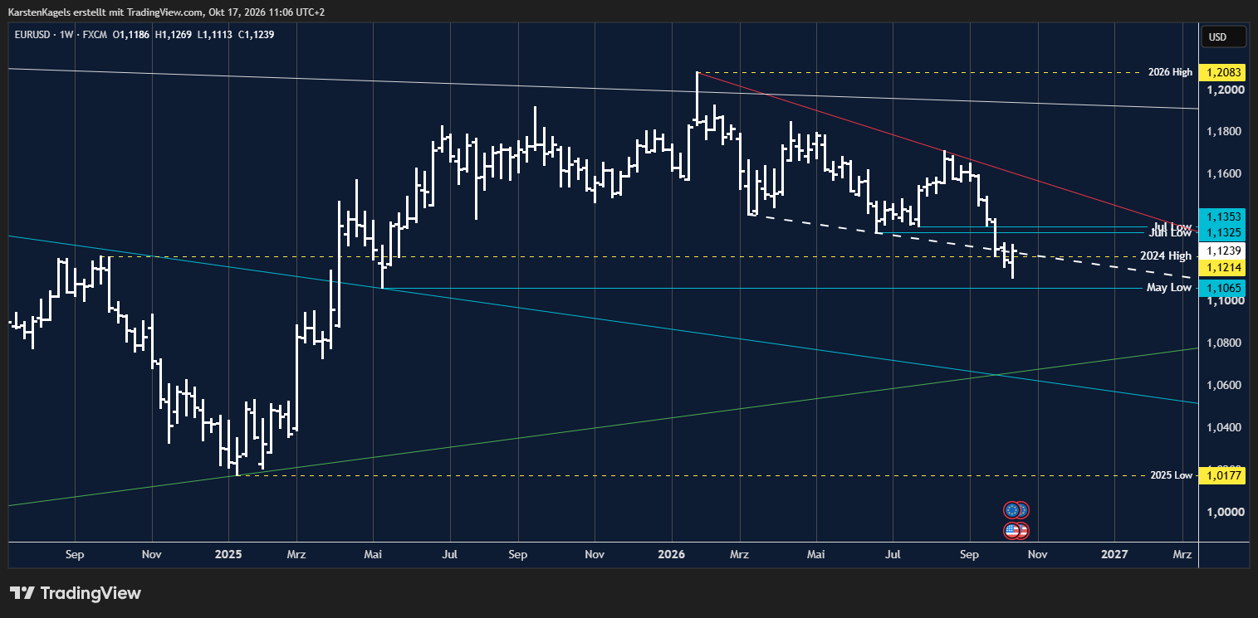1258x618 pixels.
Task: Click the fully visible EU flag event icon
Action: tap(1011, 510)
